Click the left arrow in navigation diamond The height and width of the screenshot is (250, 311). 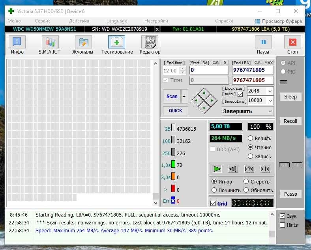pos(196,100)
